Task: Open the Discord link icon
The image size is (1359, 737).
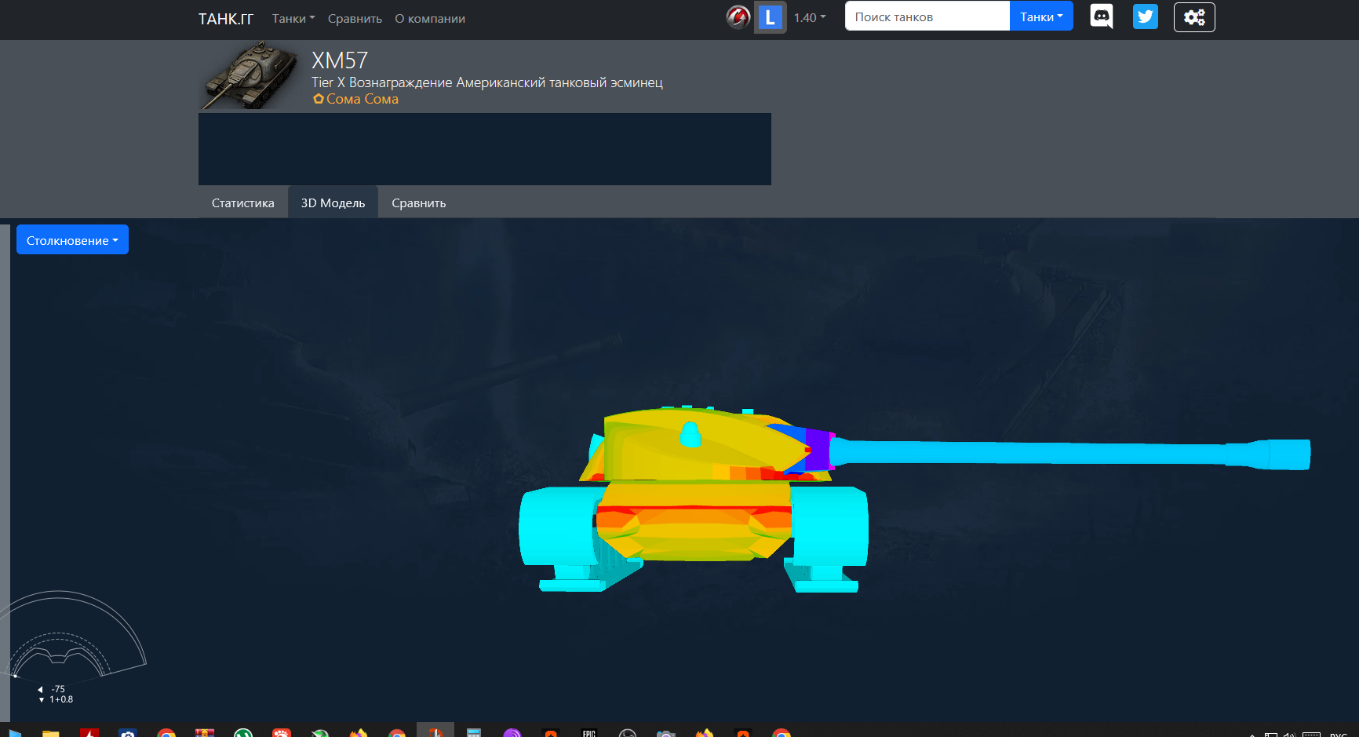Action: [x=1102, y=16]
